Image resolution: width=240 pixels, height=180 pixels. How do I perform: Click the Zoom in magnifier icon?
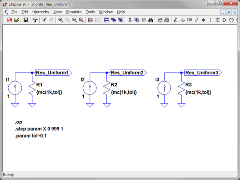tap(61, 20)
